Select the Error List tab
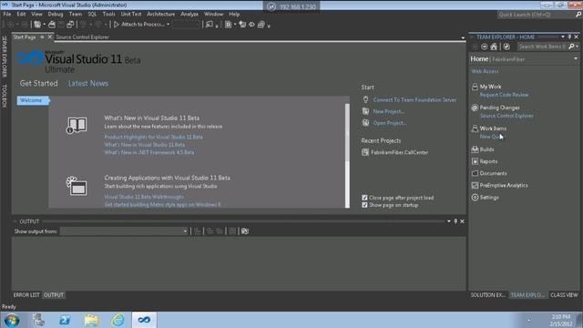Screen dimensions: 583x328 pyautogui.click(x=26, y=295)
